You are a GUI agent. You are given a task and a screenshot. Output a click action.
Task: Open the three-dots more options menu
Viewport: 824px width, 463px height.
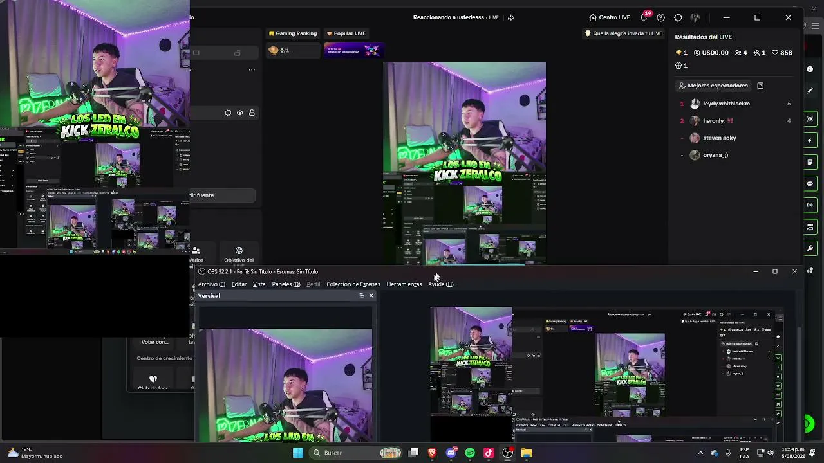coord(252,69)
